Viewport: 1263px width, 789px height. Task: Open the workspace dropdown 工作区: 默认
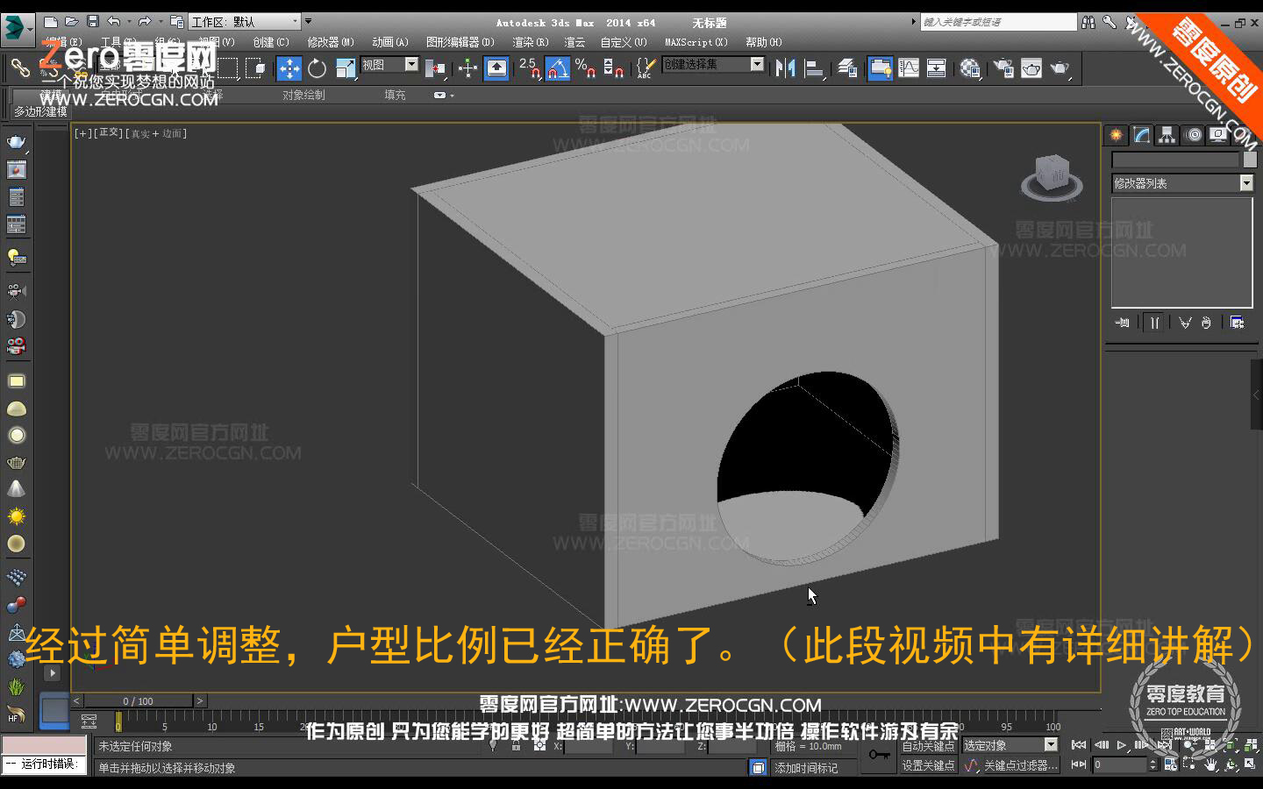point(245,22)
